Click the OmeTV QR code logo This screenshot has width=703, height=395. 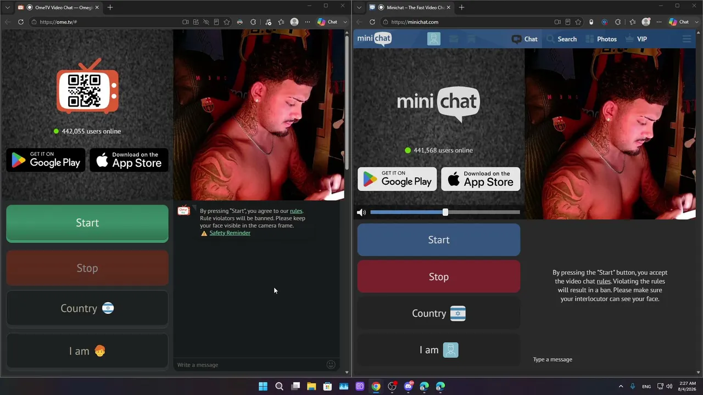[x=87, y=87]
